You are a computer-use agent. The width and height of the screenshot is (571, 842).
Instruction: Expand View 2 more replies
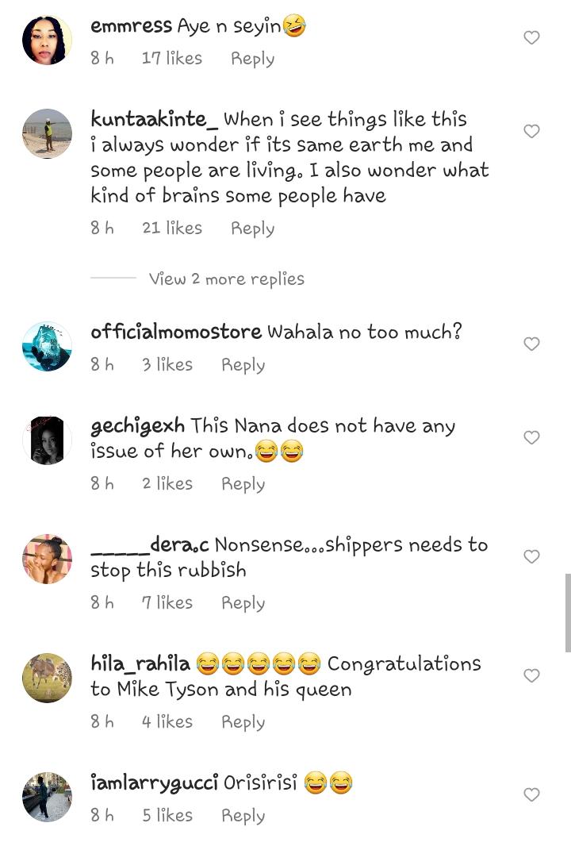[x=226, y=279]
